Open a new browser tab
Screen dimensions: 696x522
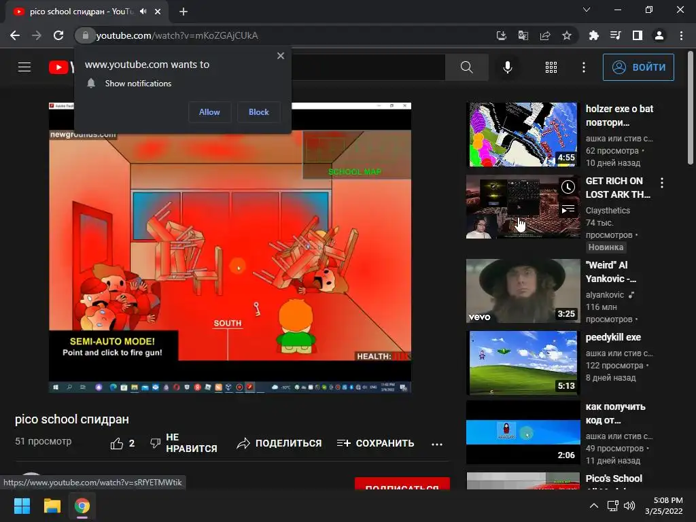[x=184, y=12]
